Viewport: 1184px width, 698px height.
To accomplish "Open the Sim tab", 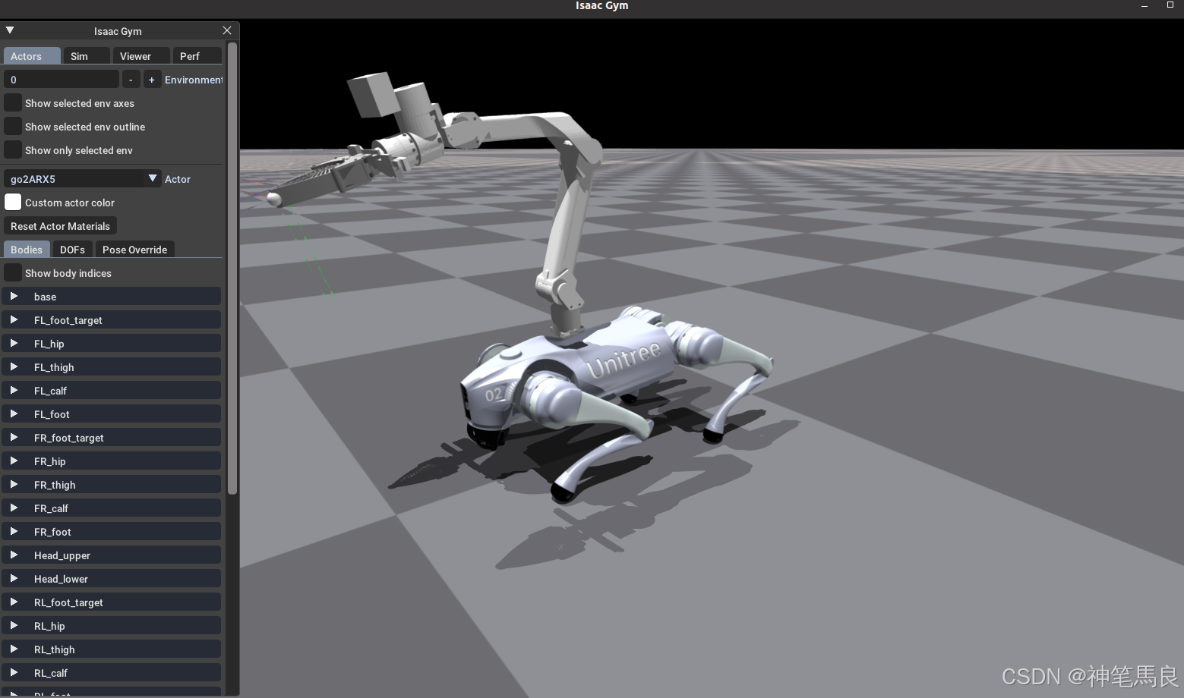I will coord(87,56).
